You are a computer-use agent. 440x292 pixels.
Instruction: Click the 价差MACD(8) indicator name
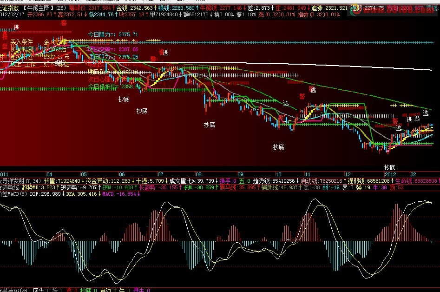13,194
